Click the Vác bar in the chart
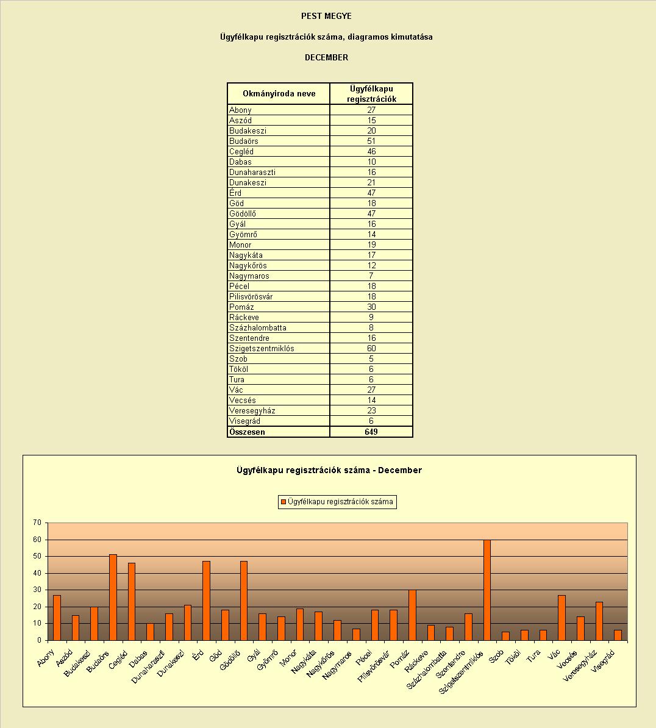656x728 pixels. click(562, 618)
